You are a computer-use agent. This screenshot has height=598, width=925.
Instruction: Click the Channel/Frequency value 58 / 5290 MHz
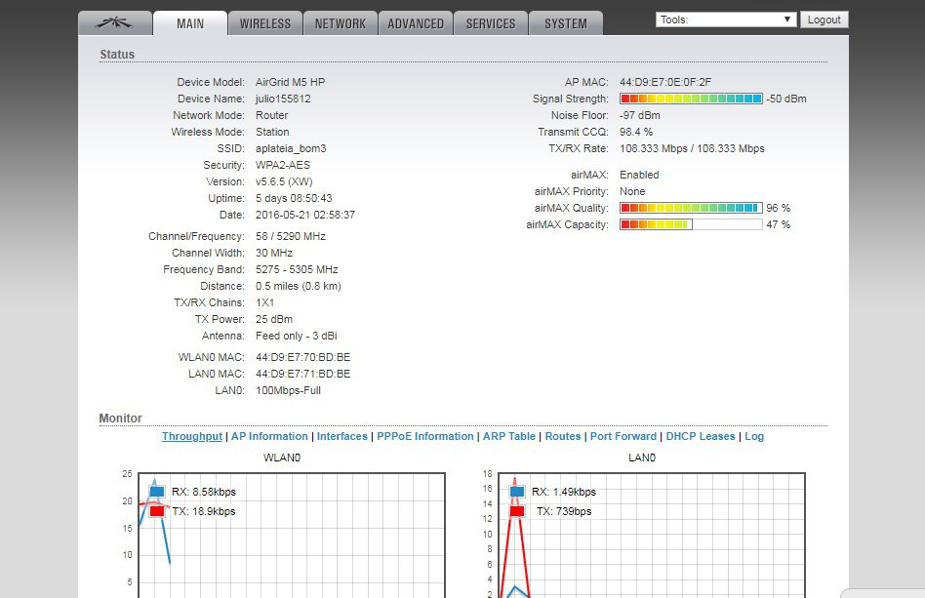point(291,236)
